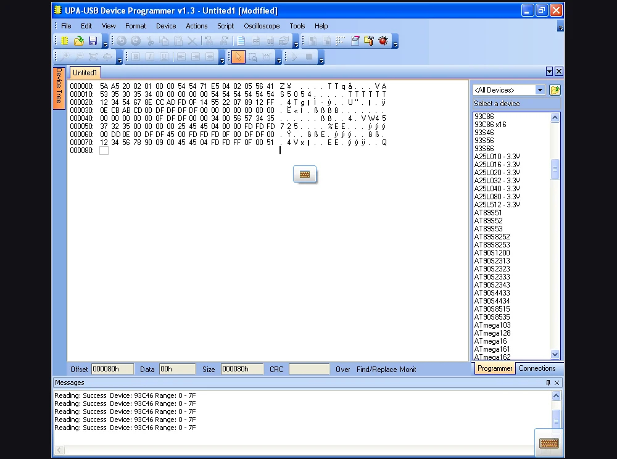The width and height of the screenshot is (617, 459).
Task: Click the red bug debug icon
Action: point(383,41)
